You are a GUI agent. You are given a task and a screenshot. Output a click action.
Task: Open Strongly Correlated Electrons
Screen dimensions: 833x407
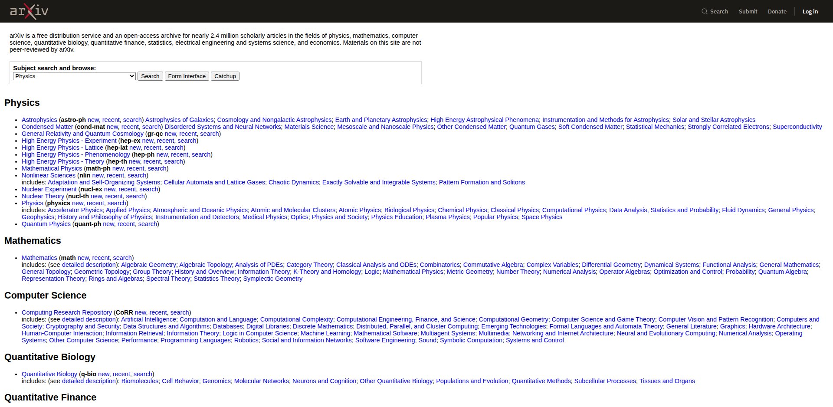pos(728,127)
